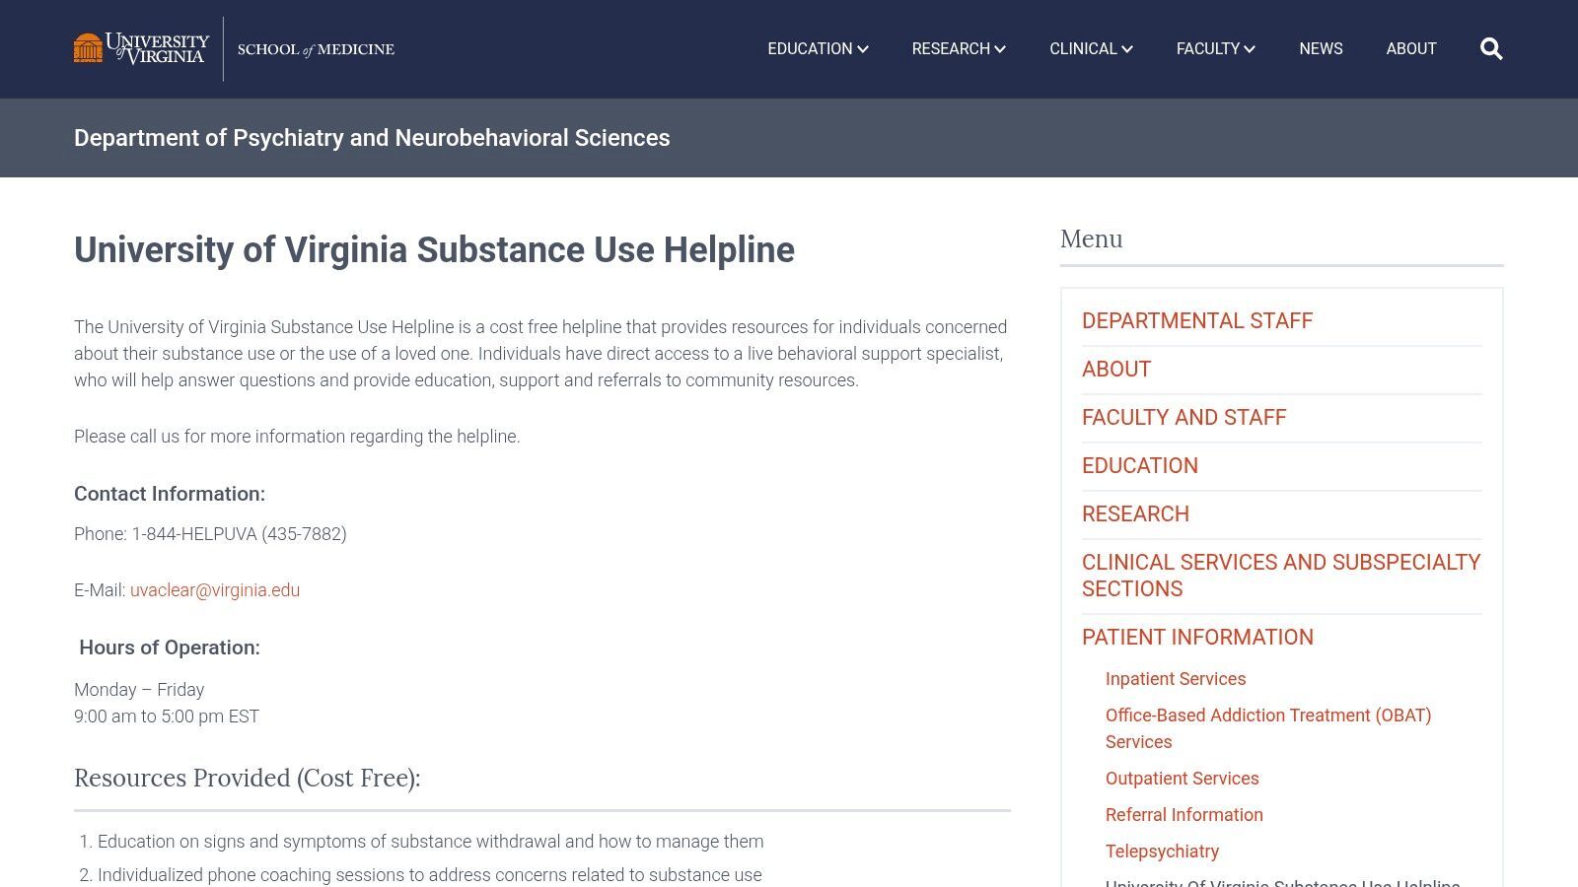
Task: Click list item about individualized phone coaching
Action: point(429,875)
